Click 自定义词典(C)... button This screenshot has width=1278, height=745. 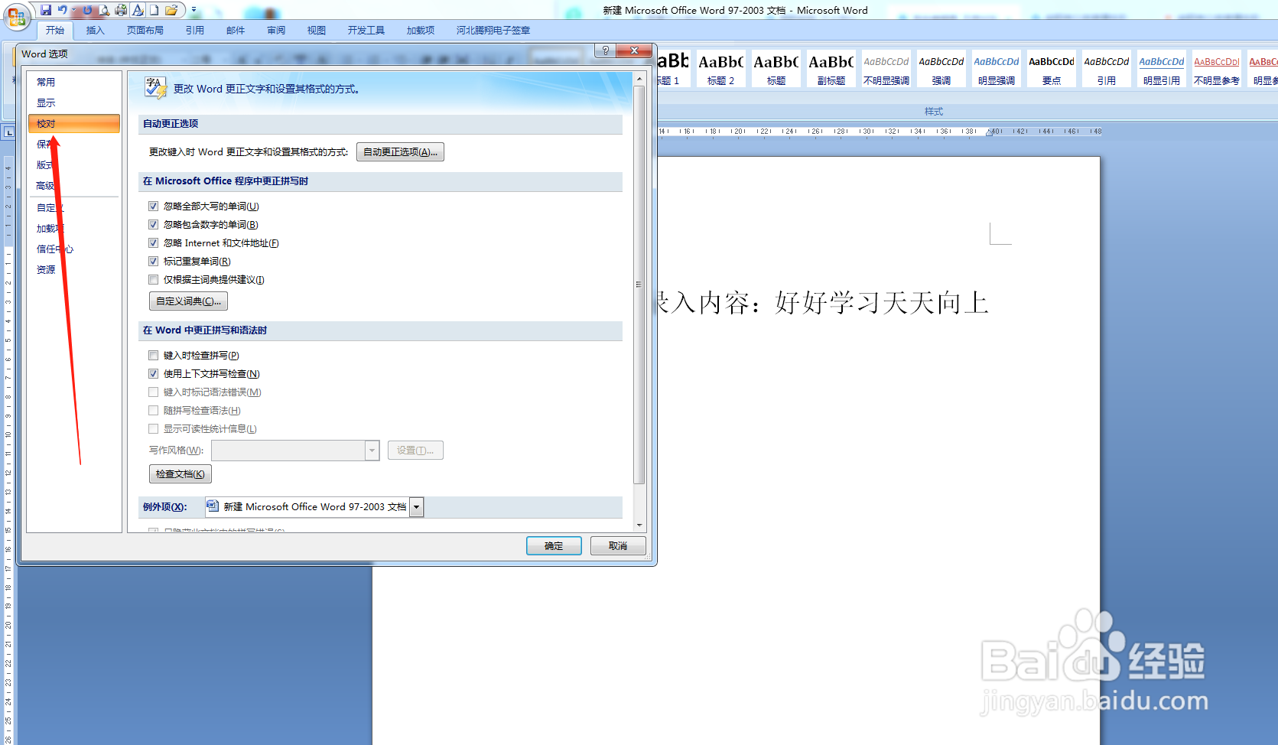coord(188,301)
